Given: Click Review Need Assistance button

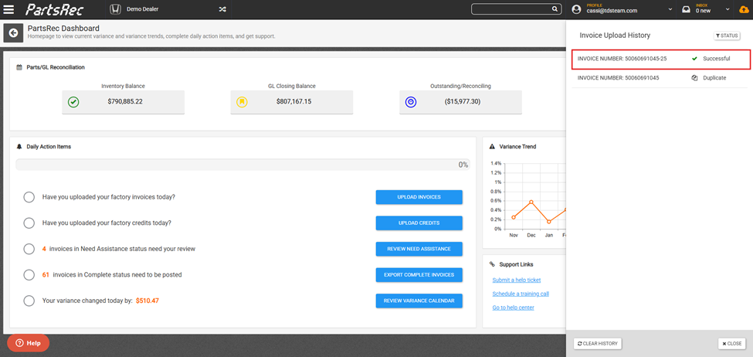Looking at the screenshot, I should pos(419,249).
